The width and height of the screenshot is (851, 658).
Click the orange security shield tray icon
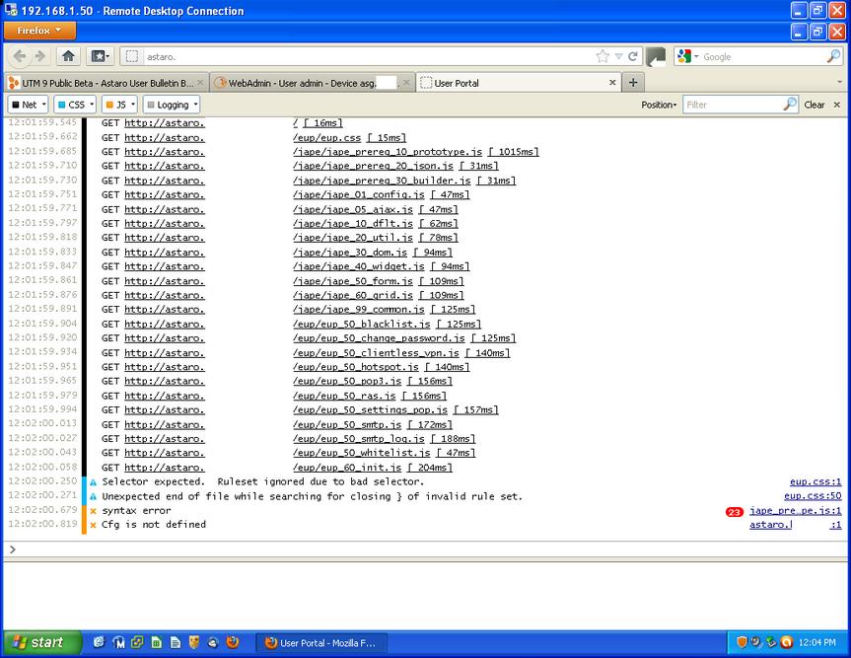point(742,642)
